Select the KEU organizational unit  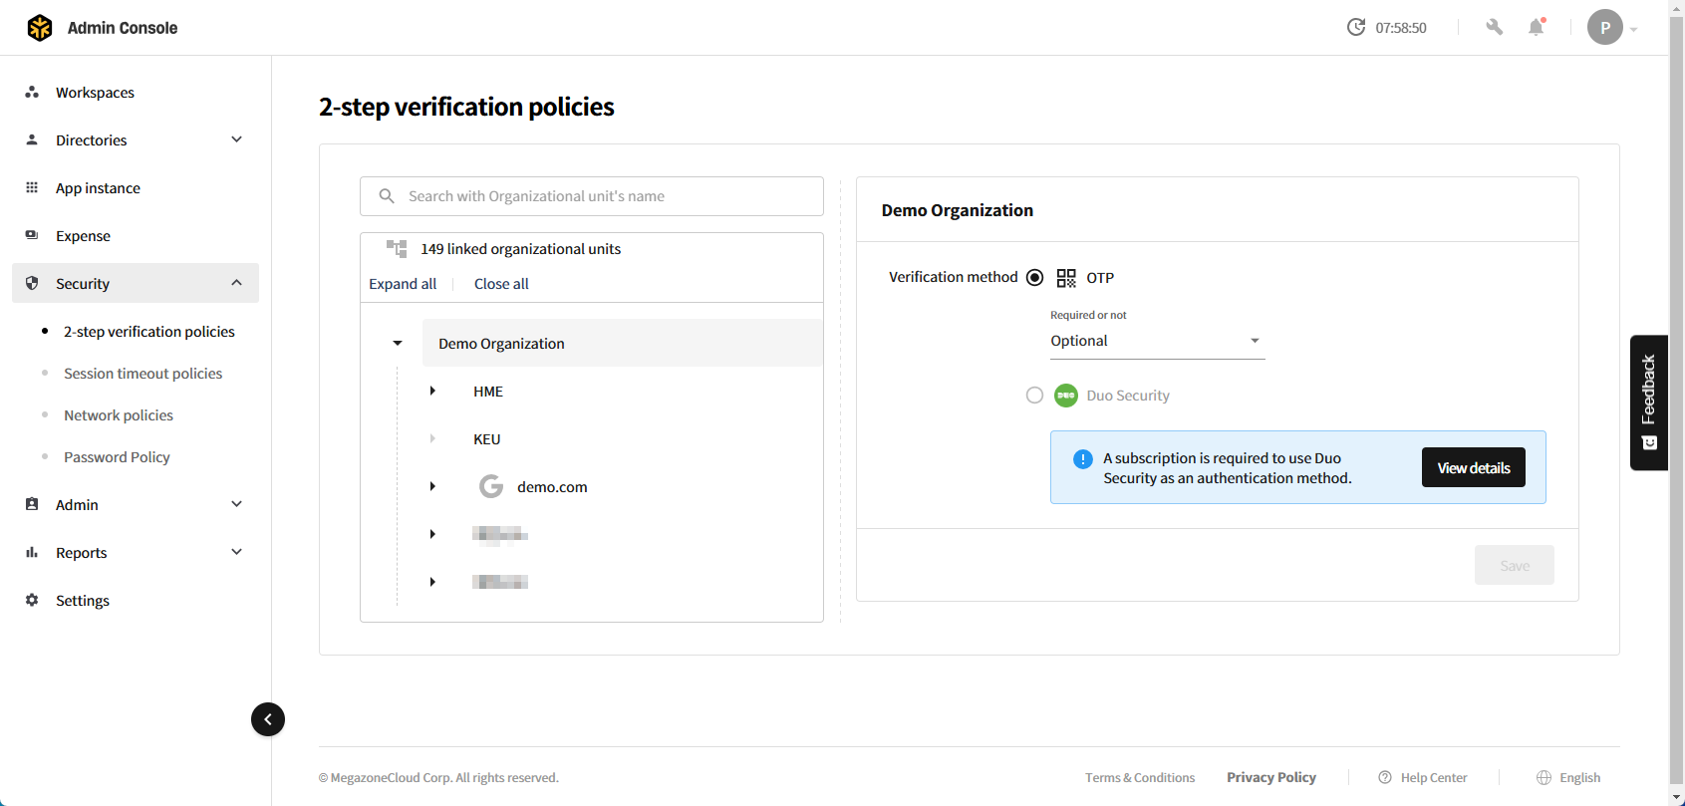487,439
